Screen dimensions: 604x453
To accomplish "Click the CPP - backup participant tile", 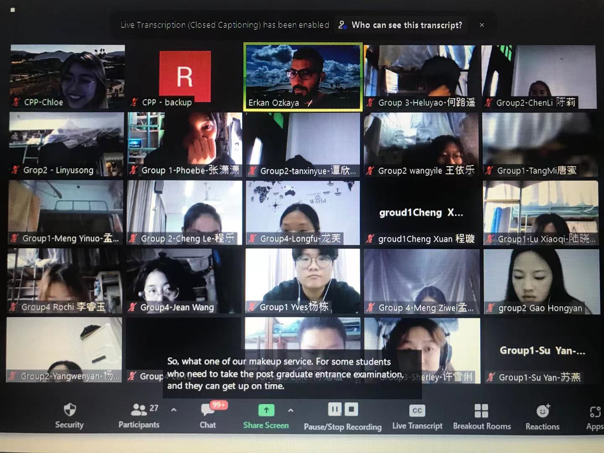I will coord(185,75).
